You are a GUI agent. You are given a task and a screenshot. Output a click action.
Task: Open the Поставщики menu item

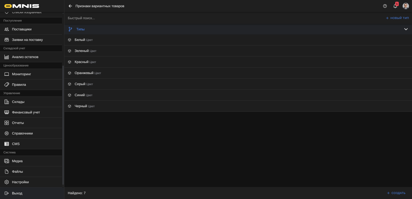[22, 29]
